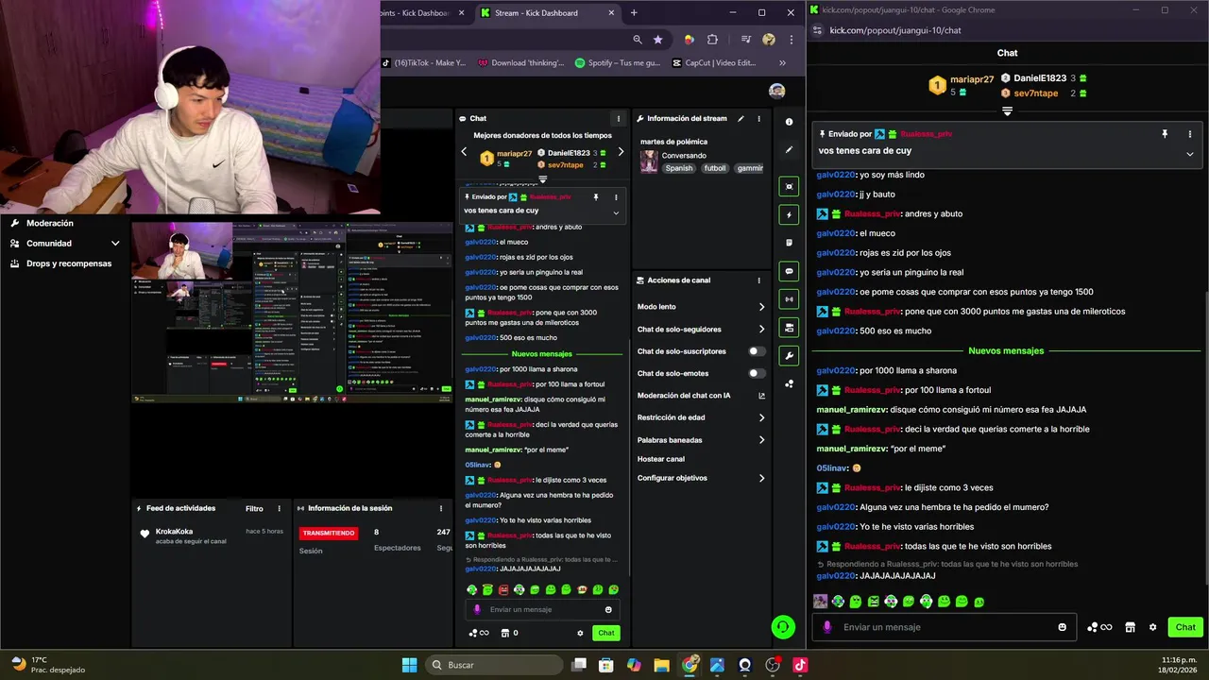Click the speech bubble sidebar icon
1209x680 pixels.
click(x=789, y=271)
